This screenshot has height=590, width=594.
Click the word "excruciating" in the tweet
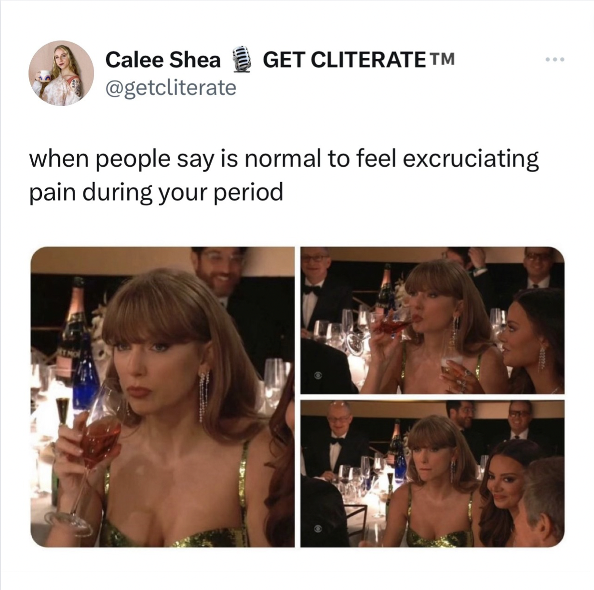pos(471,160)
